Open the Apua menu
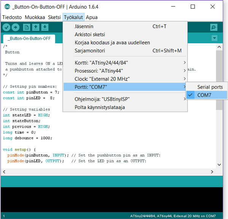Screen dimensions: 228x219 pyautogui.click(x=92, y=17)
